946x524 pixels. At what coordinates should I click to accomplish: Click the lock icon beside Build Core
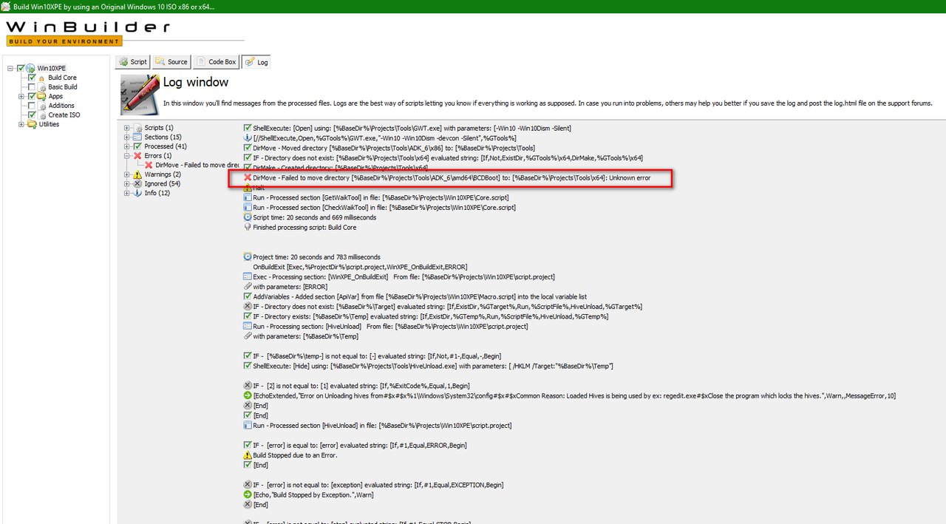[x=41, y=78]
